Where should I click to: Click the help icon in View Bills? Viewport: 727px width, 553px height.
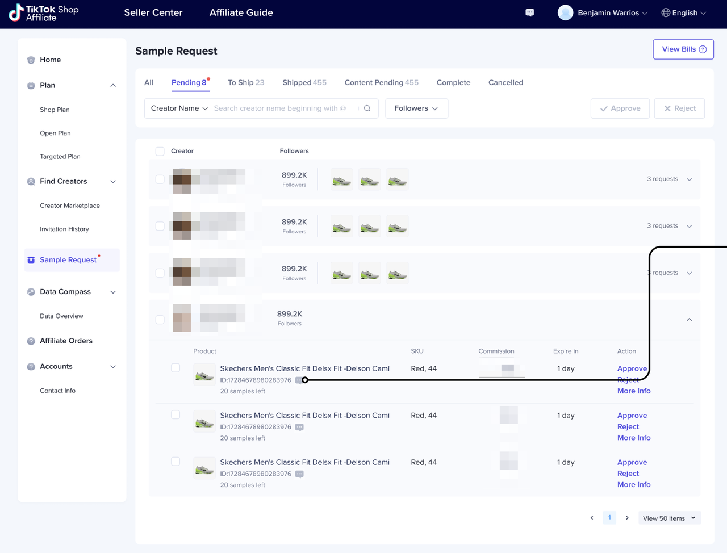coord(703,49)
